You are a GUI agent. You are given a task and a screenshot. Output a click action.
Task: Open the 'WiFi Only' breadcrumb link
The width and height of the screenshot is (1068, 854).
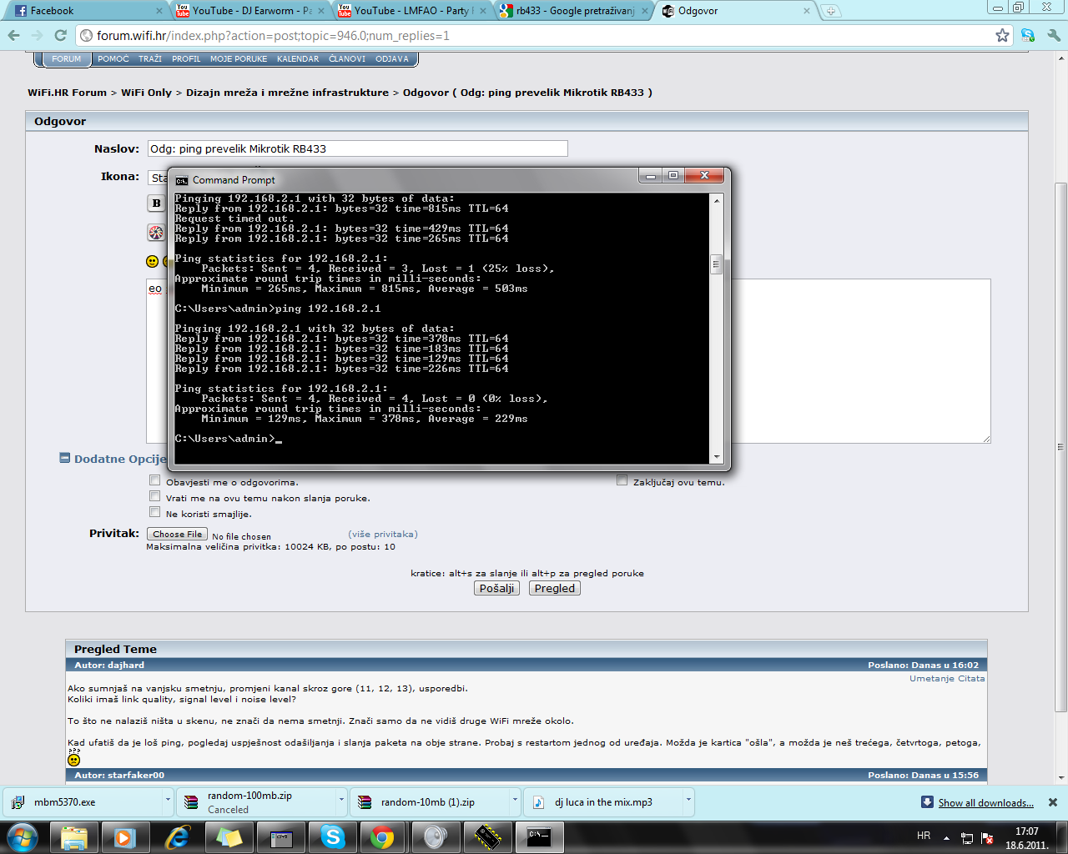(146, 93)
